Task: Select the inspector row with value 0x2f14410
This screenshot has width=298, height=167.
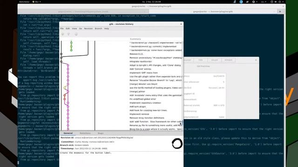Action: point(204,76)
